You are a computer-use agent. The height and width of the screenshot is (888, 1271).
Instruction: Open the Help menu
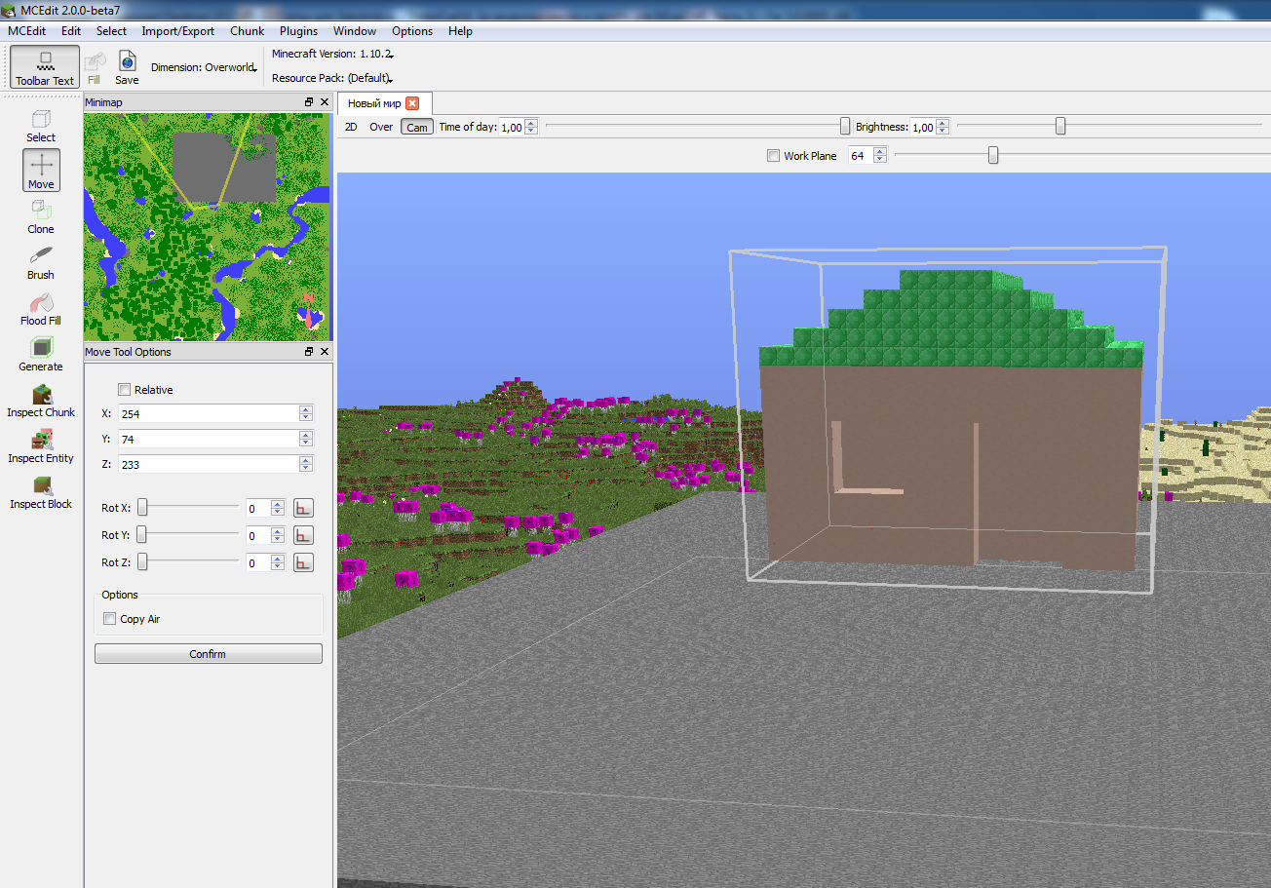(x=460, y=31)
